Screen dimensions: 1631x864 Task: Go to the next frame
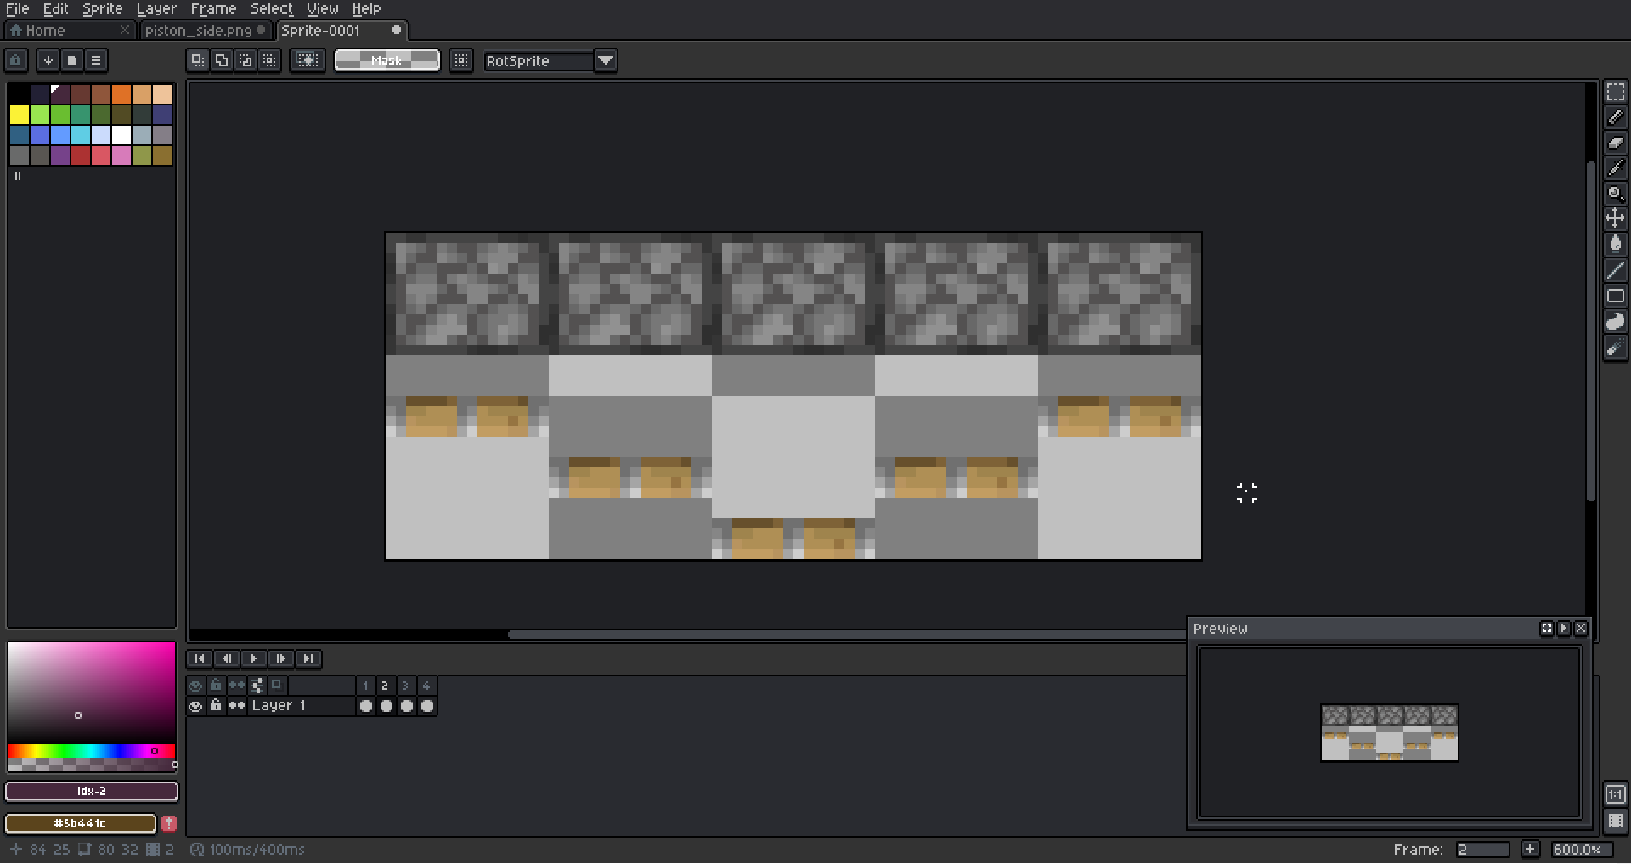tap(281, 658)
